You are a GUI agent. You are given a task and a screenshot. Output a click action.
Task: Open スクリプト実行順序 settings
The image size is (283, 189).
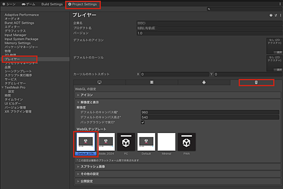(x=18, y=75)
